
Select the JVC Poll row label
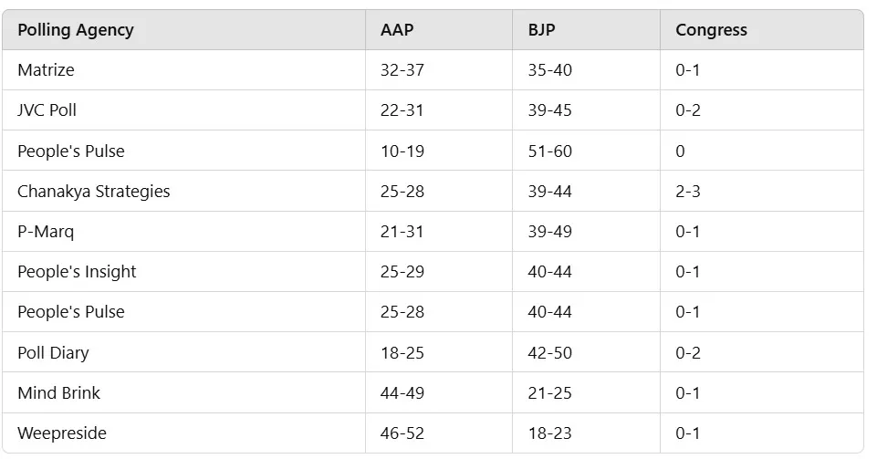[47, 110]
